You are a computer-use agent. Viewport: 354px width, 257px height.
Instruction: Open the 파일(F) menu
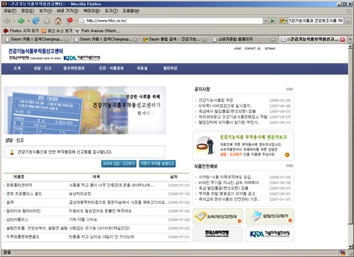click(x=10, y=11)
